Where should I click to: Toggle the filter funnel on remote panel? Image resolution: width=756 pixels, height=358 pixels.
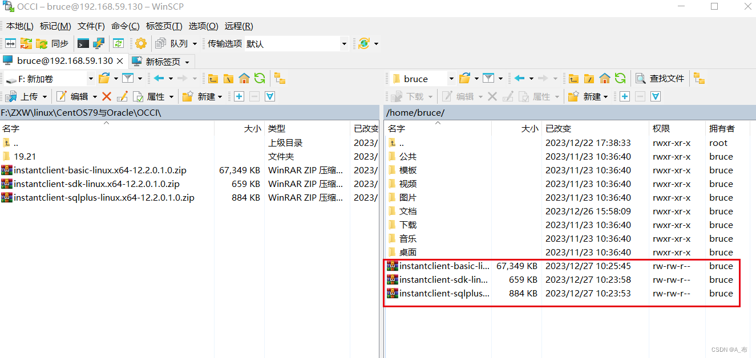490,78
